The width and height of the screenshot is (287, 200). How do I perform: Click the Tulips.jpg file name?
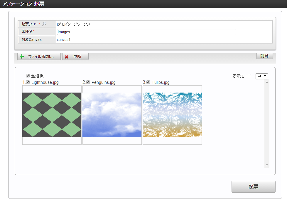point(161,82)
